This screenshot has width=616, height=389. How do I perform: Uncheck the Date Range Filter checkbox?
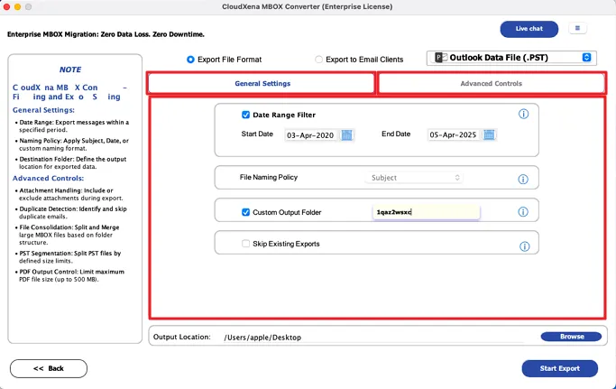click(245, 115)
